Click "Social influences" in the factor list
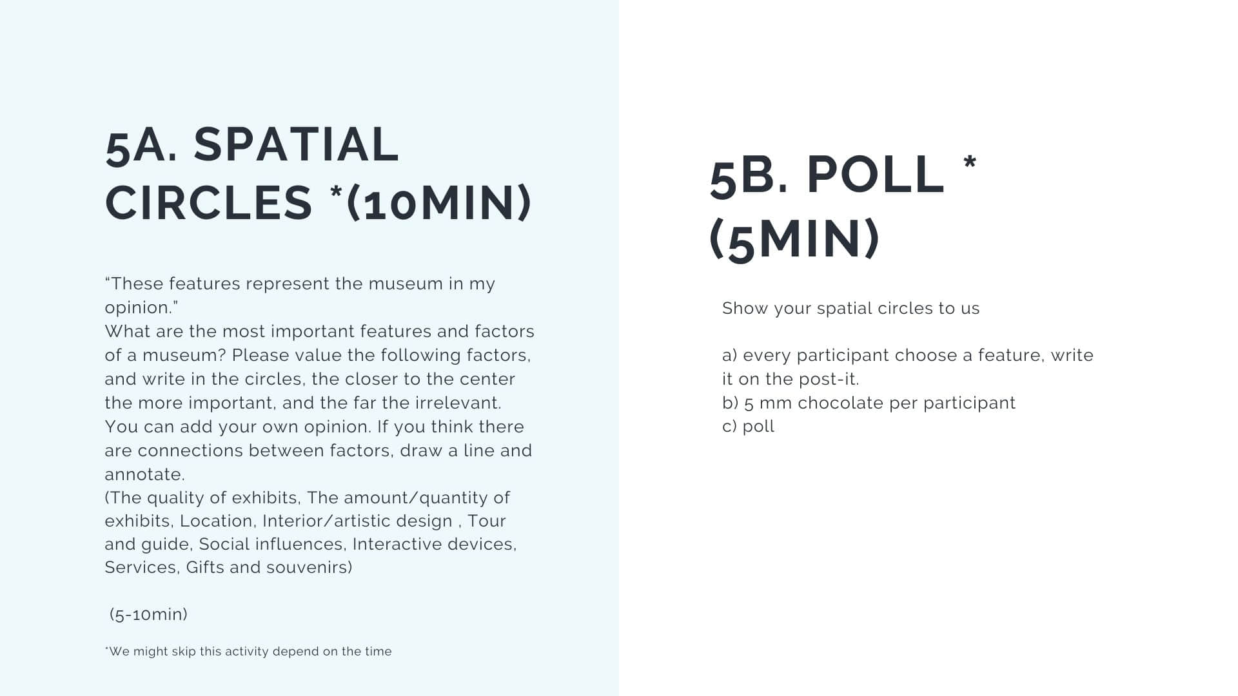Image resolution: width=1238 pixels, height=696 pixels. (x=271, y=544)
